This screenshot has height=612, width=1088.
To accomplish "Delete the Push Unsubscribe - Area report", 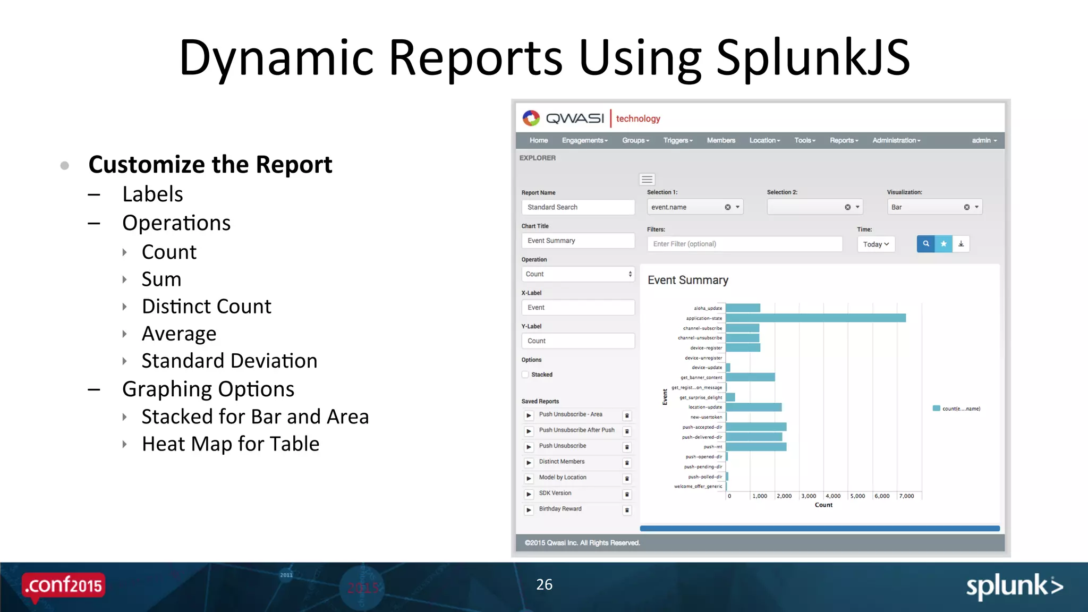I will 627,415.
